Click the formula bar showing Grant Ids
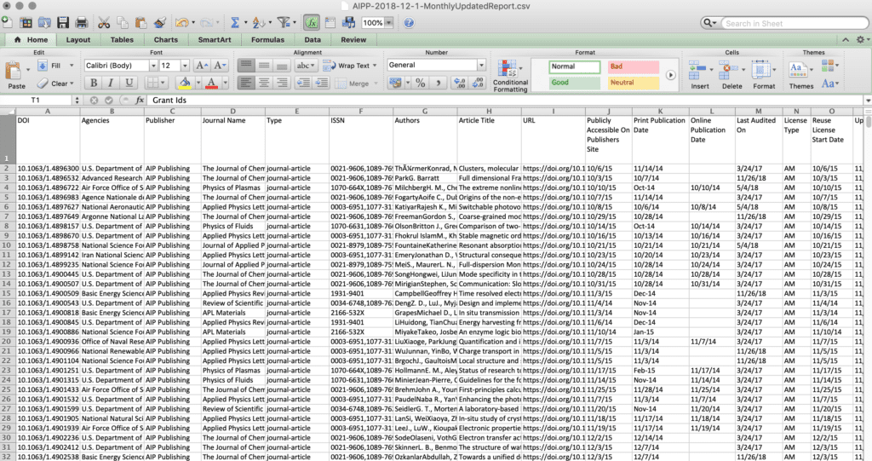This screenshot has height=461, width=872. click(506, 101)
